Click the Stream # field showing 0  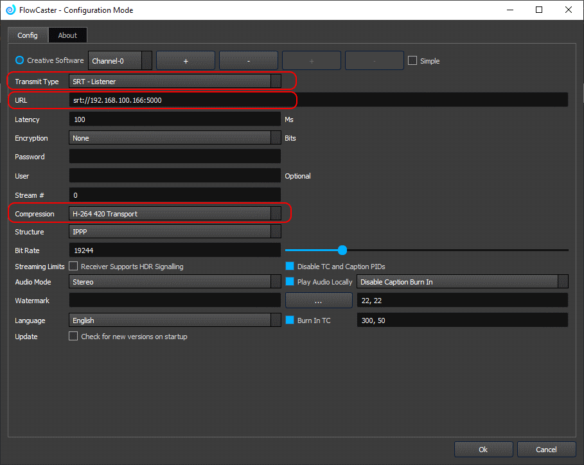[175, 195]
